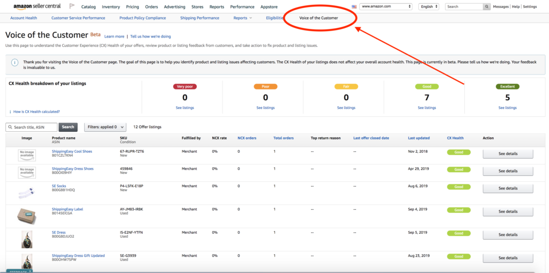Open the Pricing menu
Image resolution: width=549 pixels, height=273 pixels.
tap(133, 6)
